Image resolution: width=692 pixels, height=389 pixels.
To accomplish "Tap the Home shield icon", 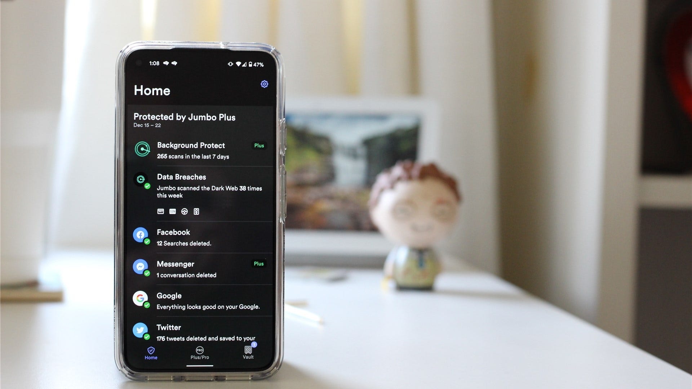I will (x=151, y=350).
